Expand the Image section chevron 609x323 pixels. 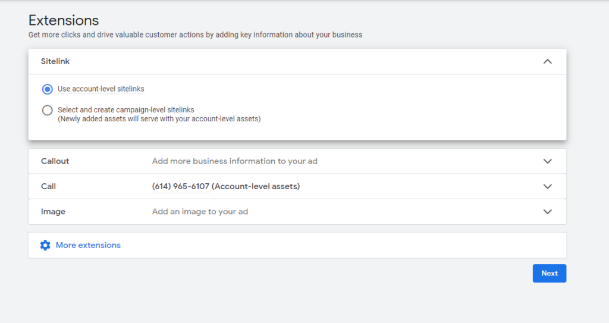[547, 212]
